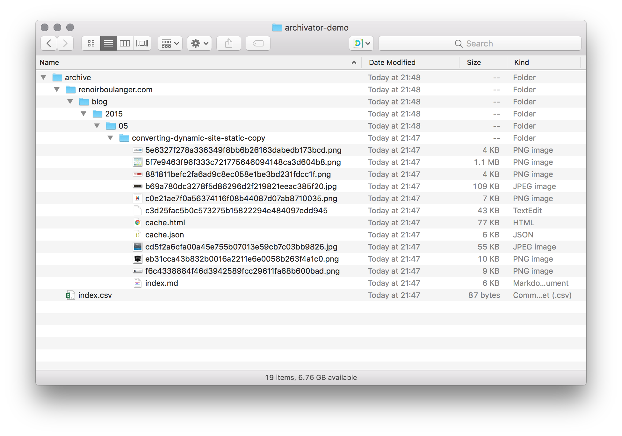Click the Share toolbar button
This screenshot has height=436, width=622.
(229, 43)
